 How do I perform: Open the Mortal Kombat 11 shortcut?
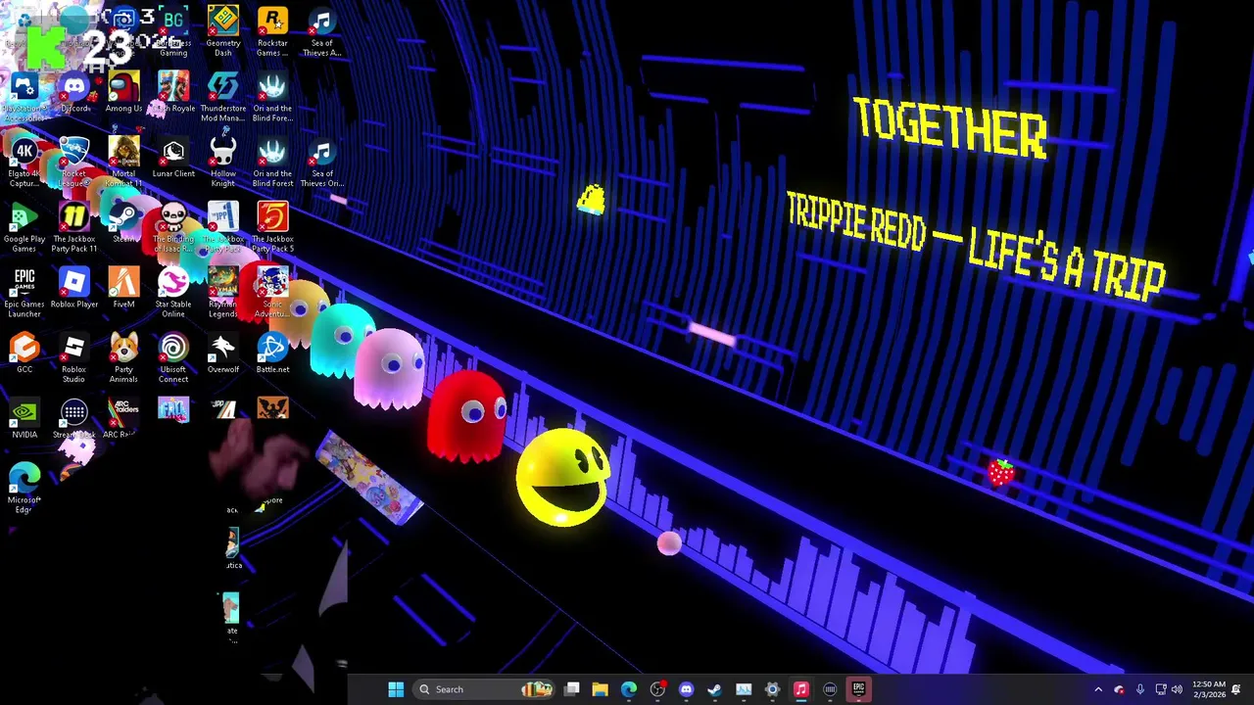tap(123, 163)
